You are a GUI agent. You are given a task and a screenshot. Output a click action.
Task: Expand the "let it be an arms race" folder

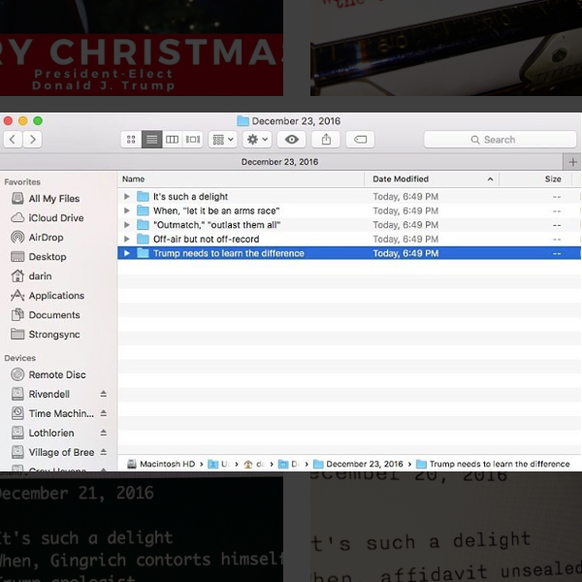[127, 210]
